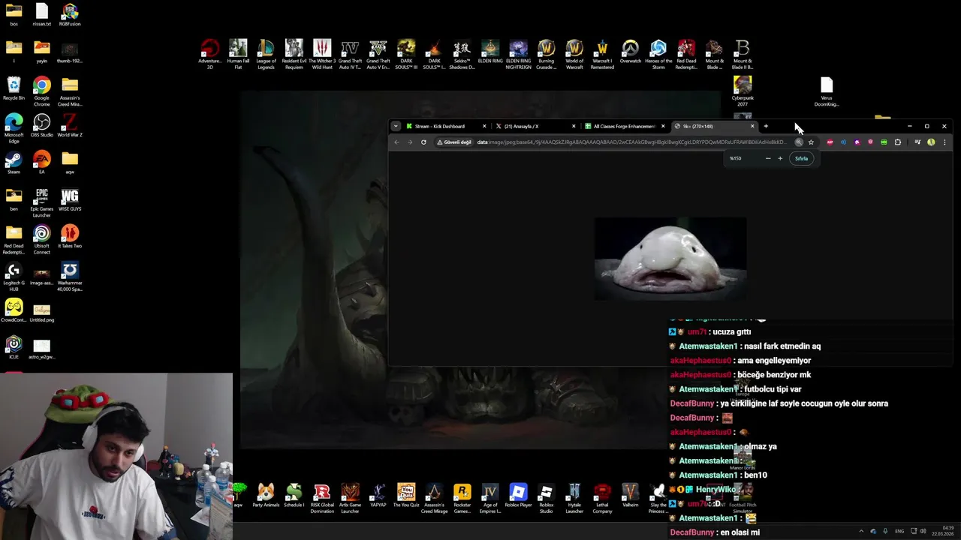Click the zoom magnifier icon in address bar
Screen dimensions: 961x540
point(799,142)
